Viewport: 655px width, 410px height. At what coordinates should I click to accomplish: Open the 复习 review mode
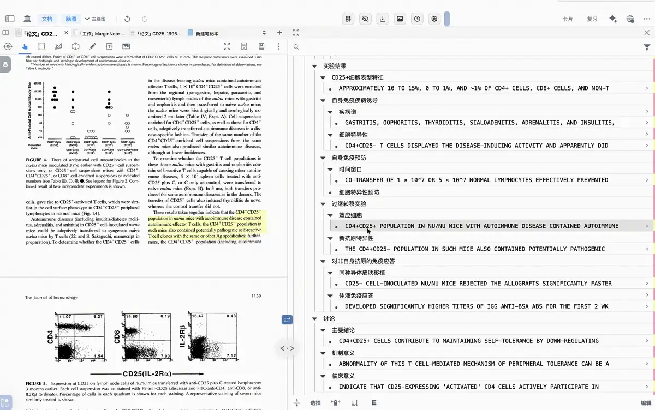point(592,19)
